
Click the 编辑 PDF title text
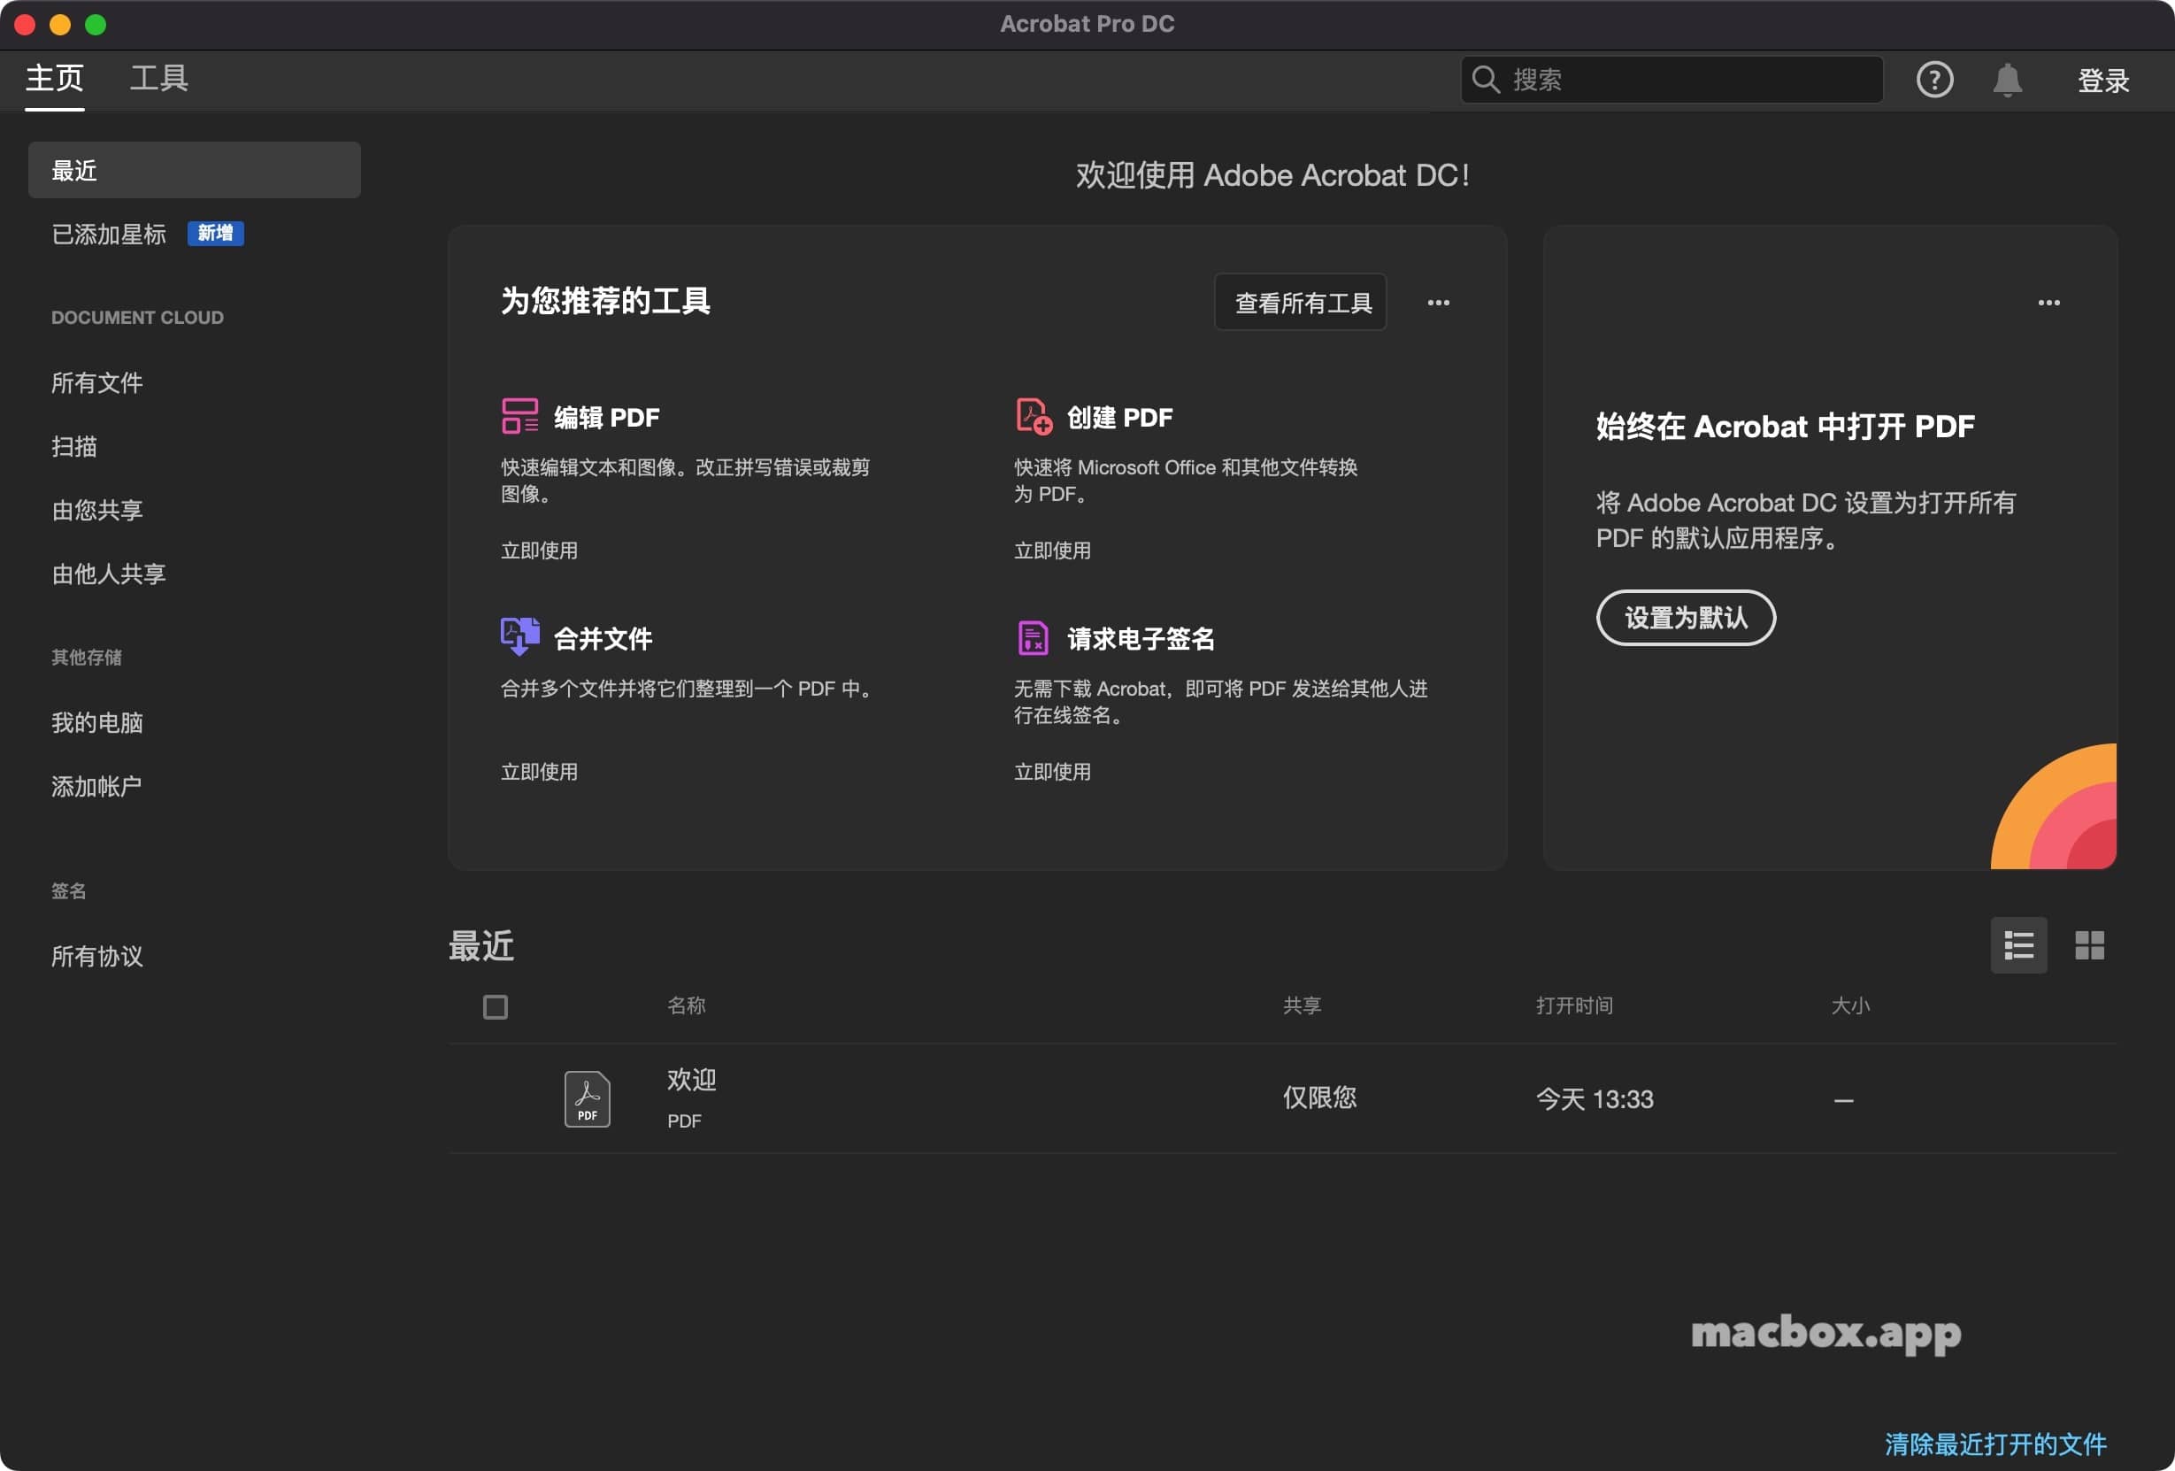point(606,417)
